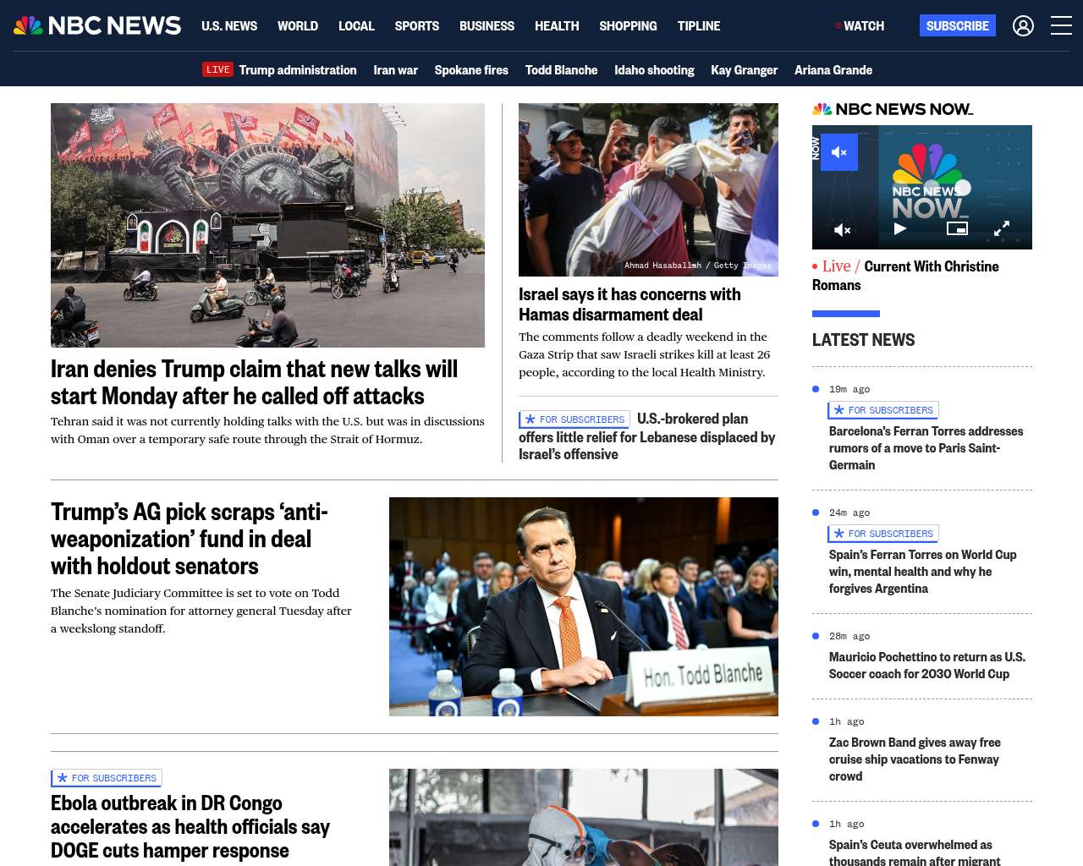The width and height of the screenshot is (1083, 866).
Task: Read Ferran Torres on World Cup win story
Action: [922, 572]
